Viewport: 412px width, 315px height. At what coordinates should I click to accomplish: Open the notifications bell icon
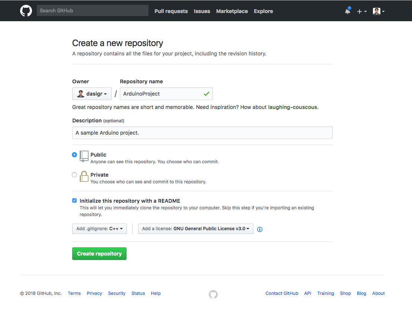(348, 11)
